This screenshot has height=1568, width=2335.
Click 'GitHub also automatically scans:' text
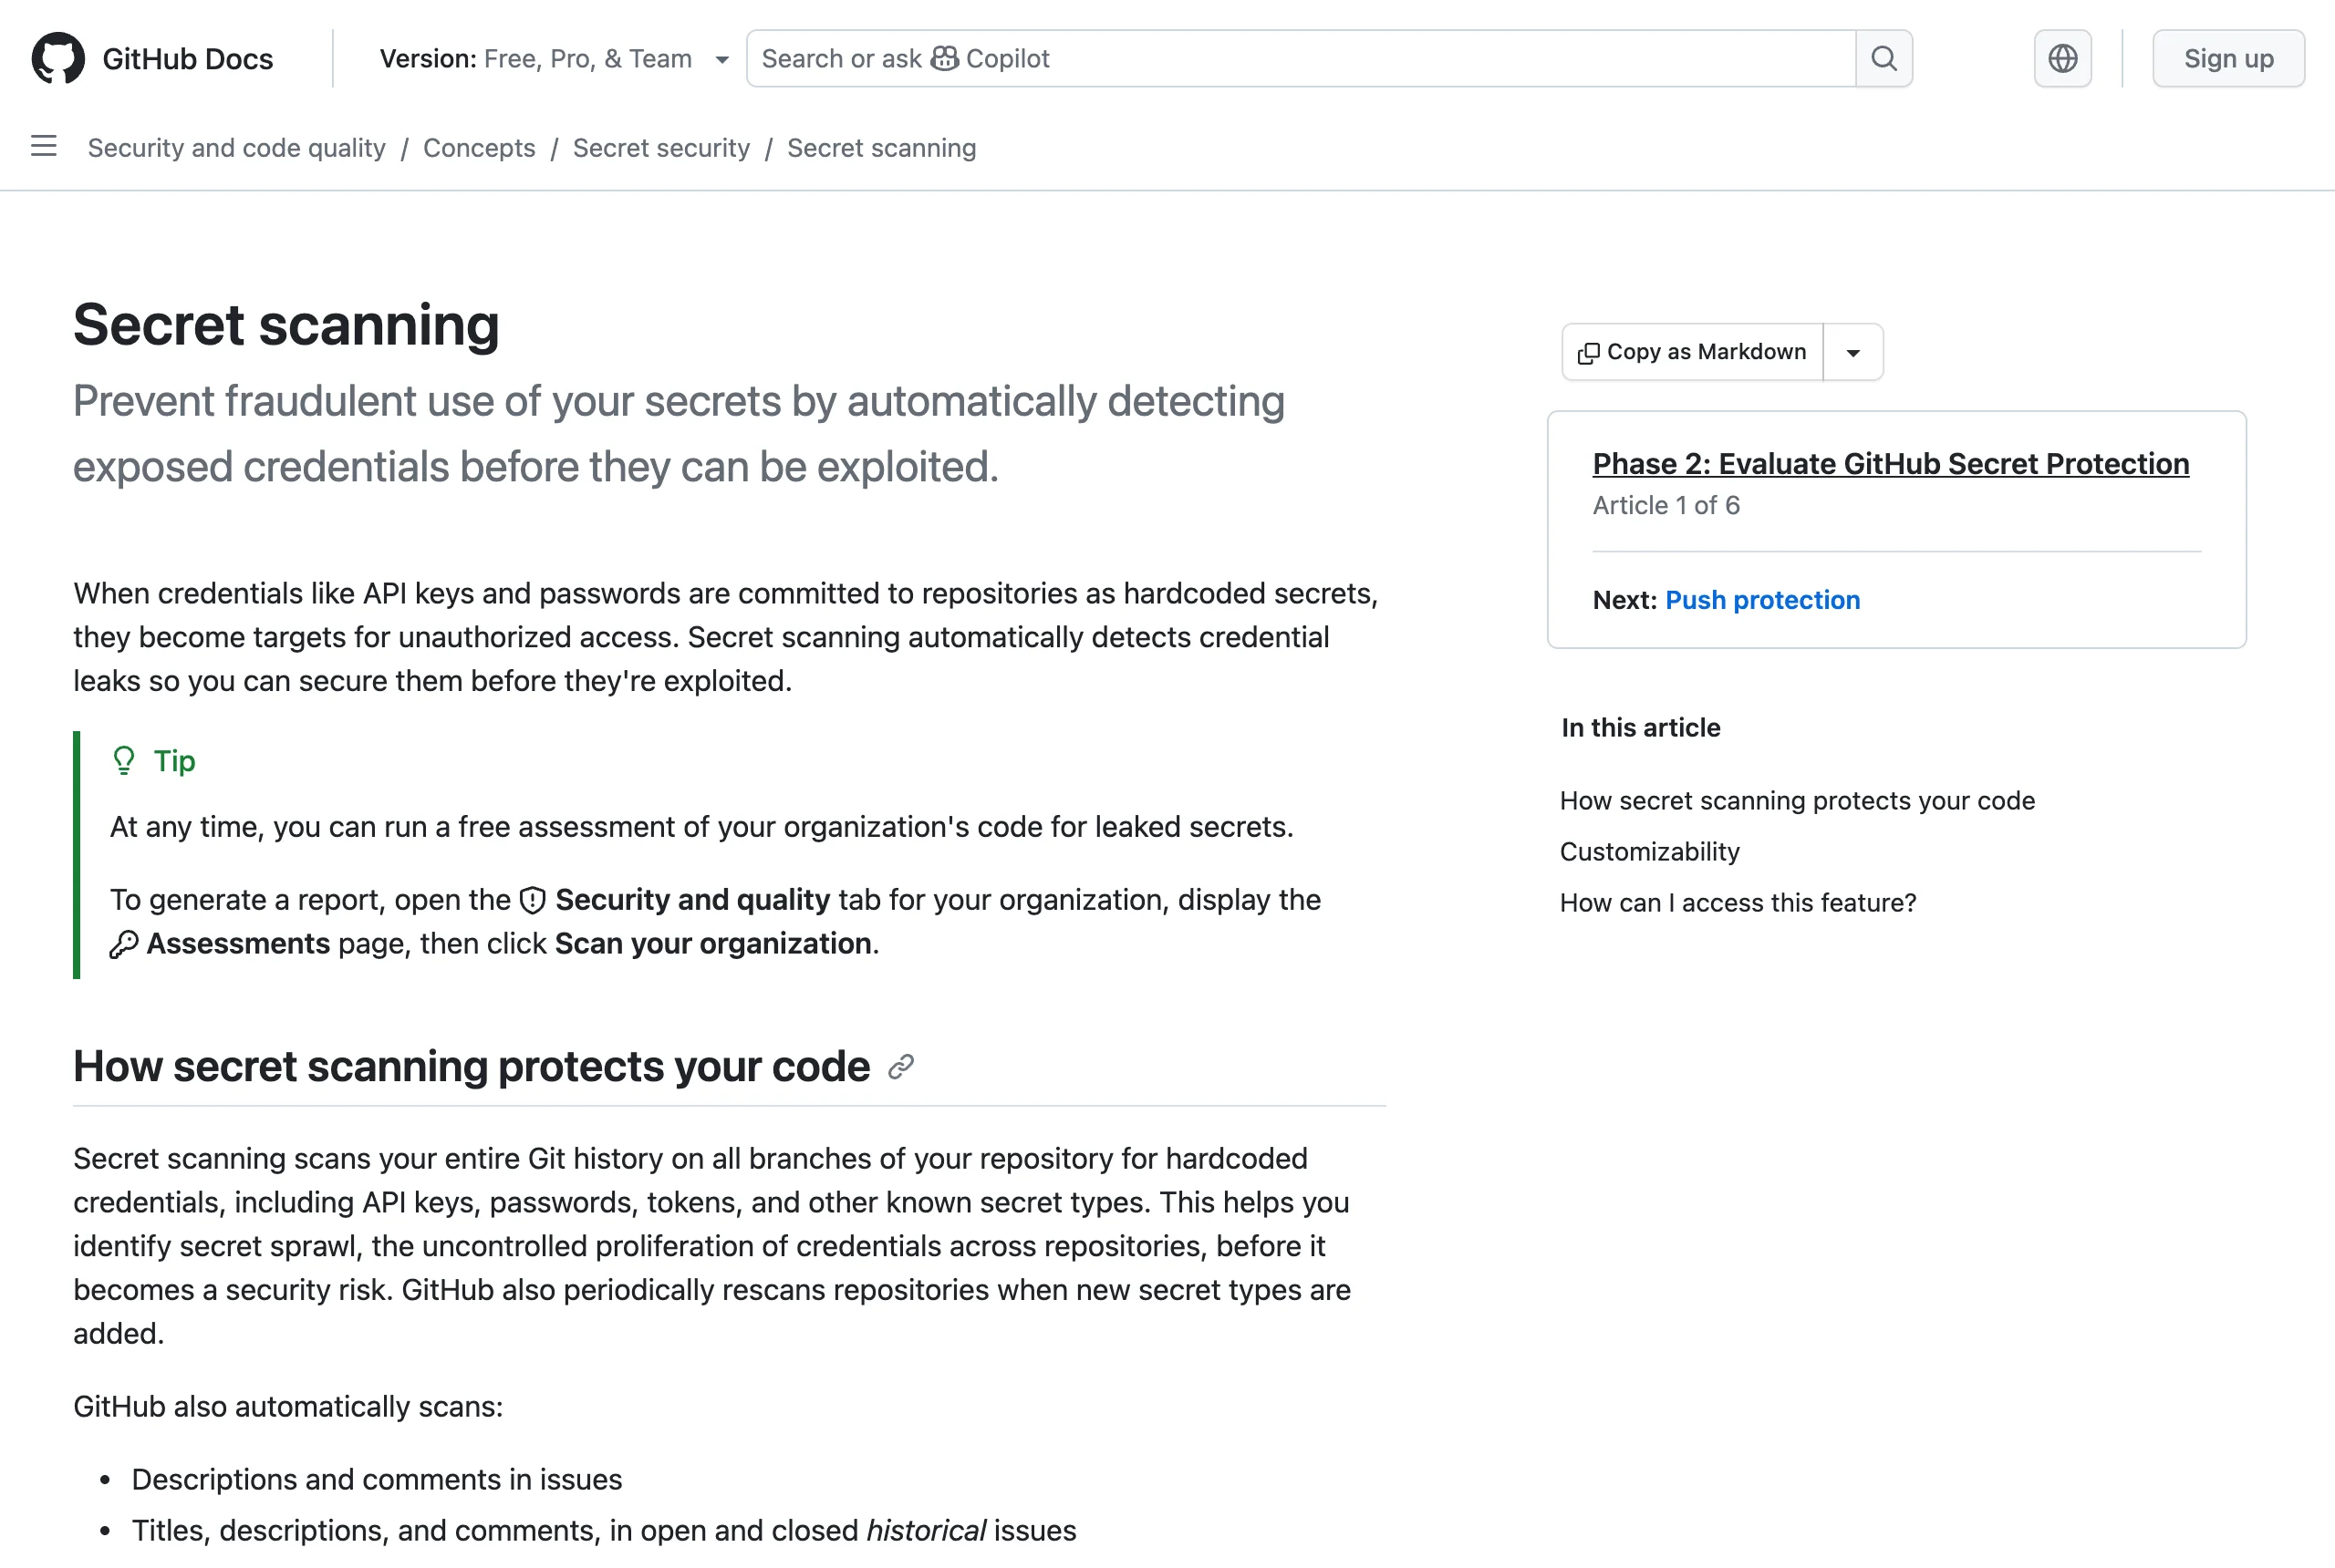[x=288, y=1407]
